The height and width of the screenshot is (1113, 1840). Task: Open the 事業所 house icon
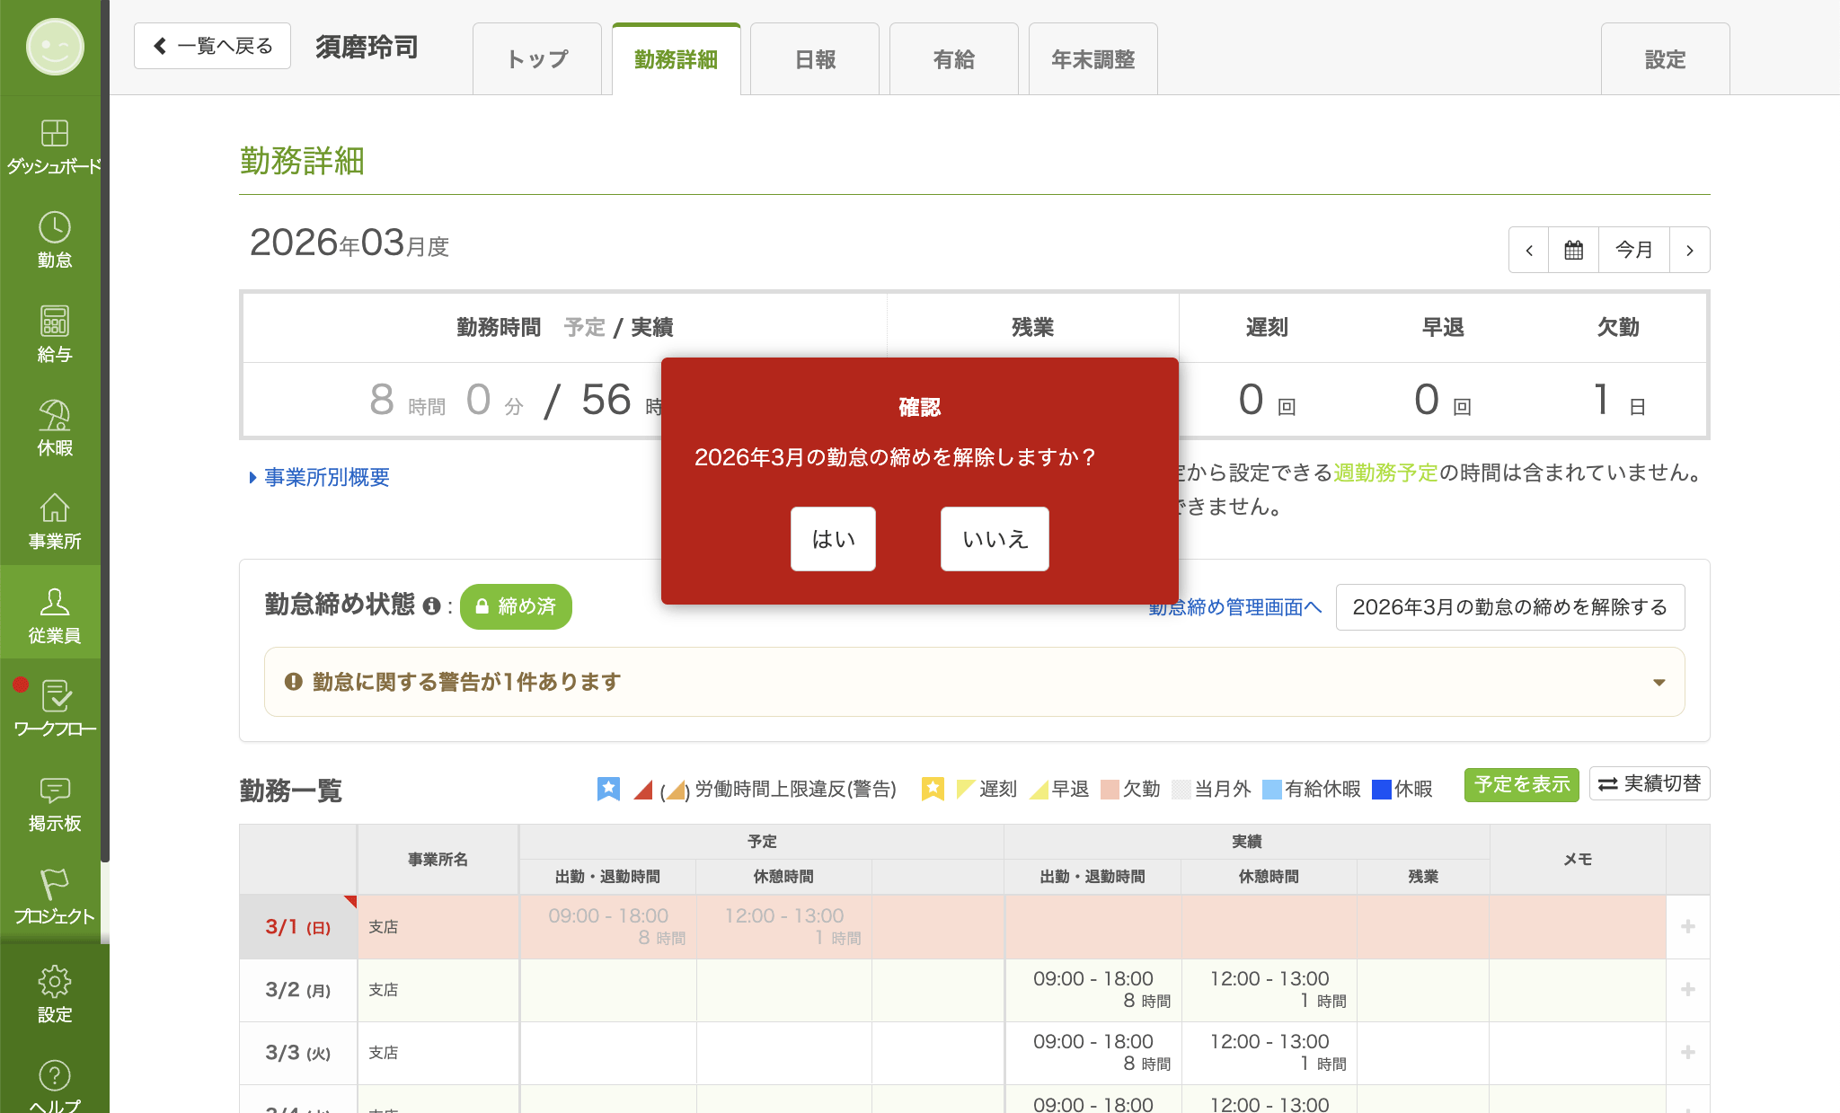54,509
